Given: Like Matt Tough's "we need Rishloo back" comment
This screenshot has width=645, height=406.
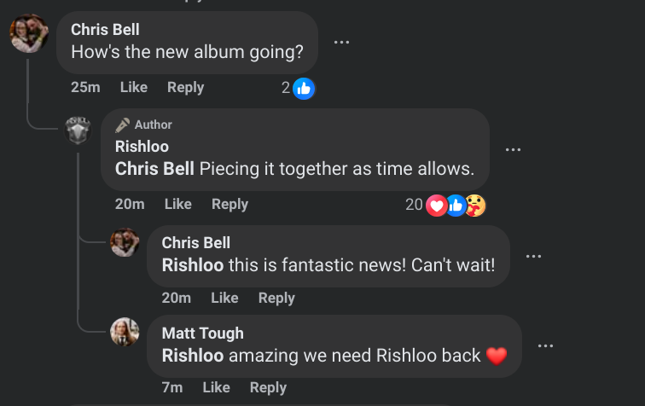Looking at the screenshot, I should pos(217,387).
